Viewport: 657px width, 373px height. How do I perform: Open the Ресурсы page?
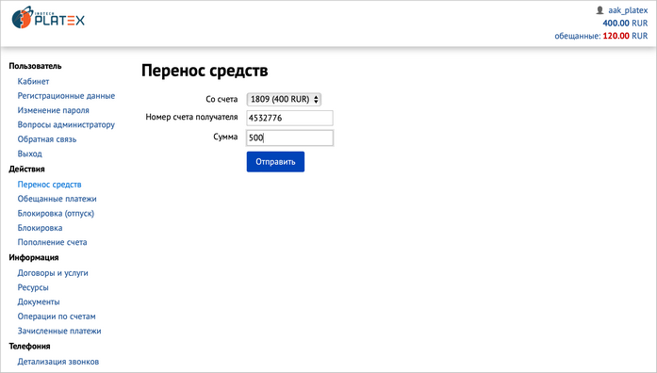(33, 287)
